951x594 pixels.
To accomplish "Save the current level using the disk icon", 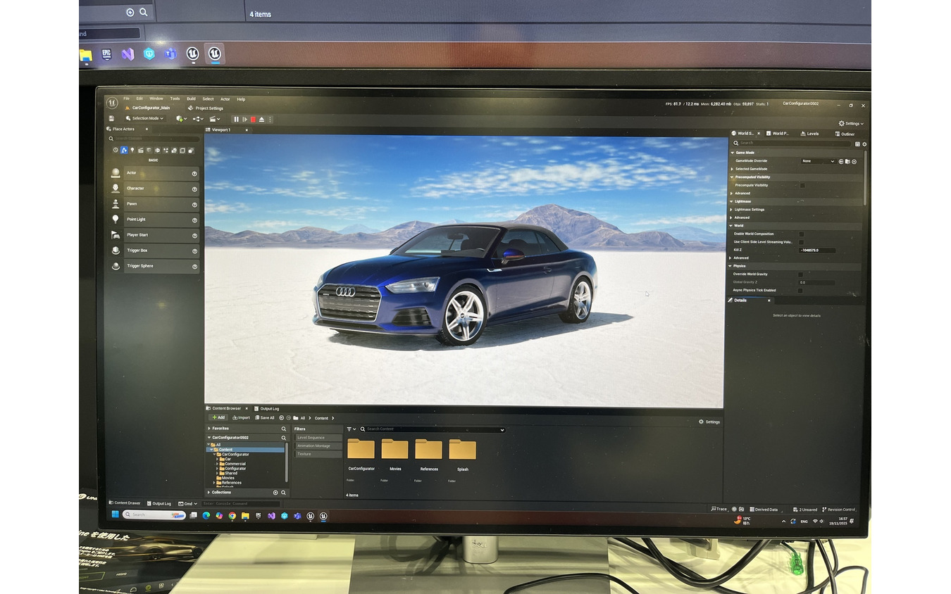I will [111, 118].
